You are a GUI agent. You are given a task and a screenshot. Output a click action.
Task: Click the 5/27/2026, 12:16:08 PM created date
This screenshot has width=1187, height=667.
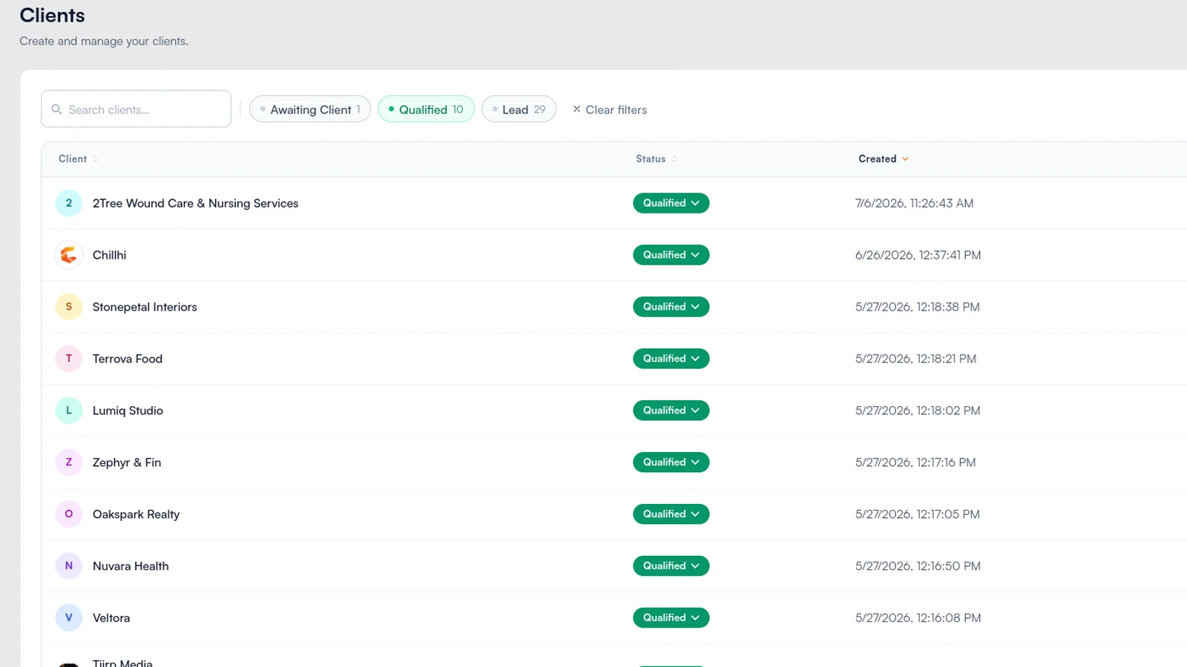pyautogui.click(x=918, y=618)
